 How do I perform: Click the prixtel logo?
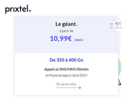tap(18, 9)
